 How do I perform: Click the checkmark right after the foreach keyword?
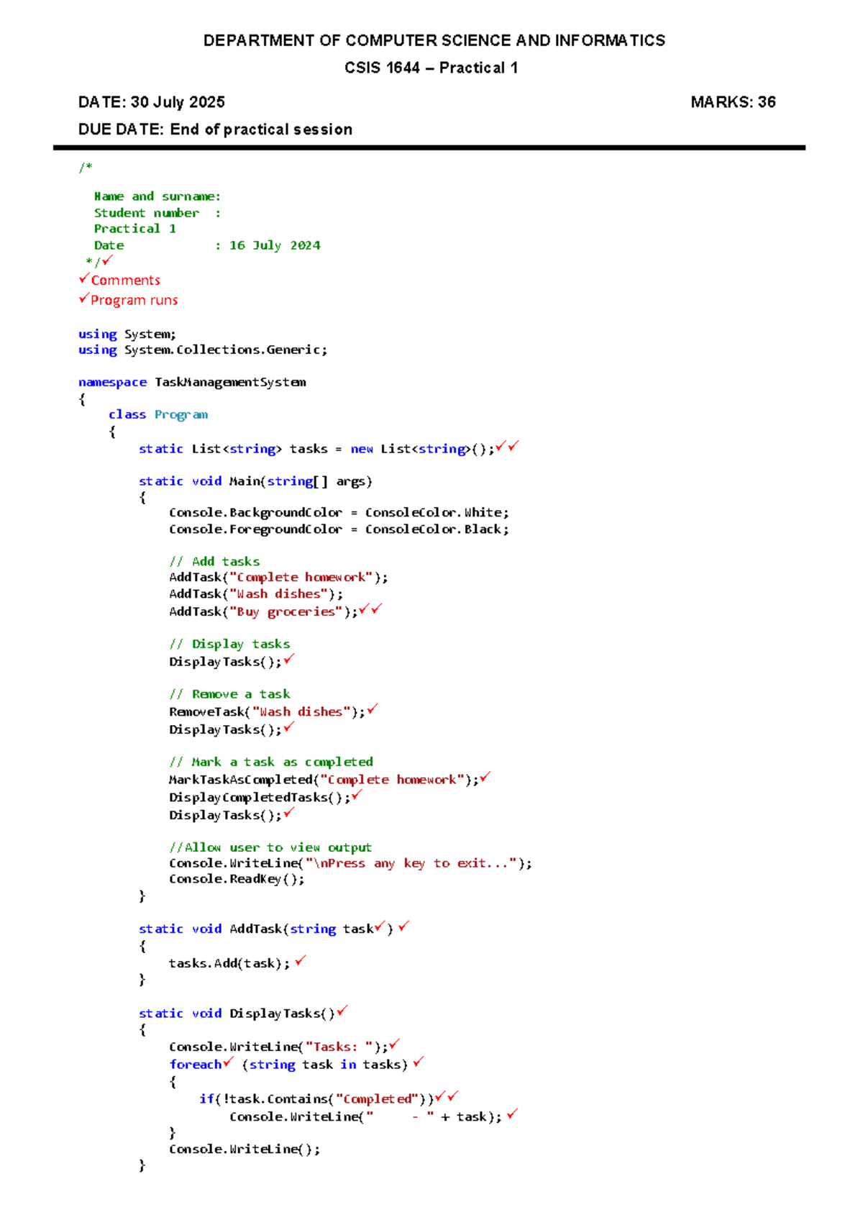pyautogui.click(x=228, y=1062)
